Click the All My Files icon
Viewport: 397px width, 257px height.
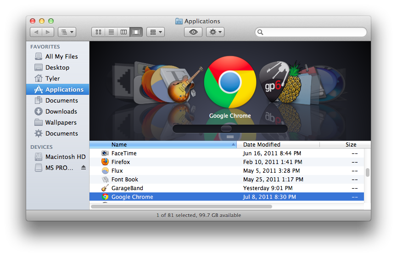39,56
